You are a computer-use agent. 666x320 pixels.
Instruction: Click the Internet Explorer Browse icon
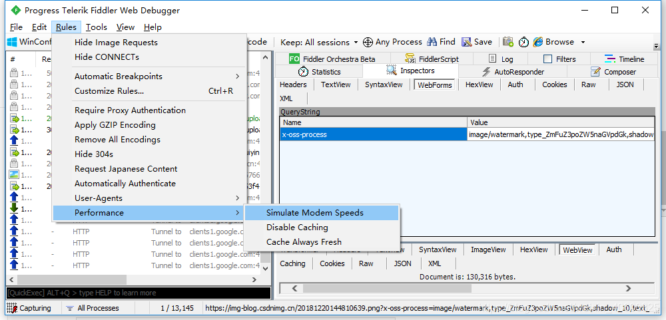pyautogui.click(x=538, y=42)
